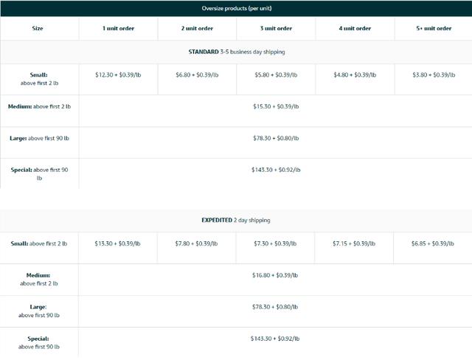This screenshot has height=360, width=472.
Task: Select the "2 unit order" column header
Action: [x=197, y=29]
